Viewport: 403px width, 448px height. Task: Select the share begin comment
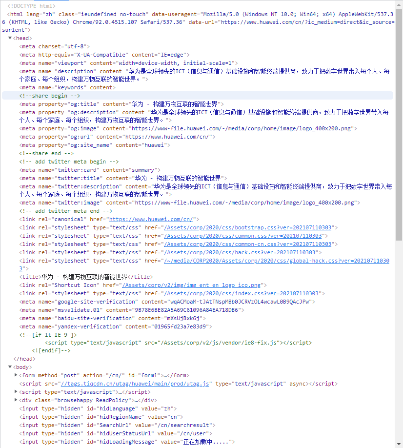click(x=49, y=96)
